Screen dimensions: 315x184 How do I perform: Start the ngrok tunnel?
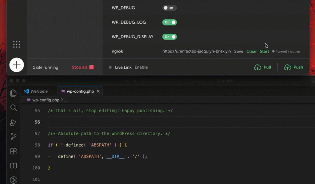pyautogui.click(x=264, y=51)
